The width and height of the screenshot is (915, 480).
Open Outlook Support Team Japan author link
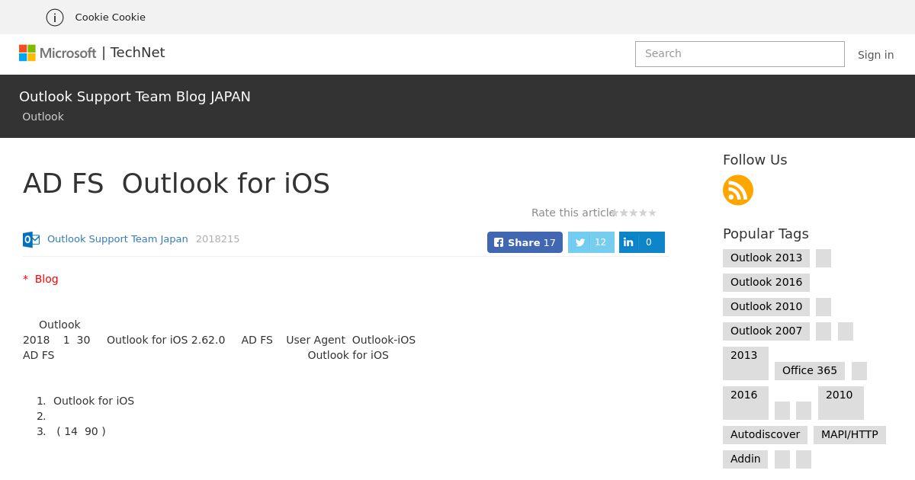coord(117,239)
